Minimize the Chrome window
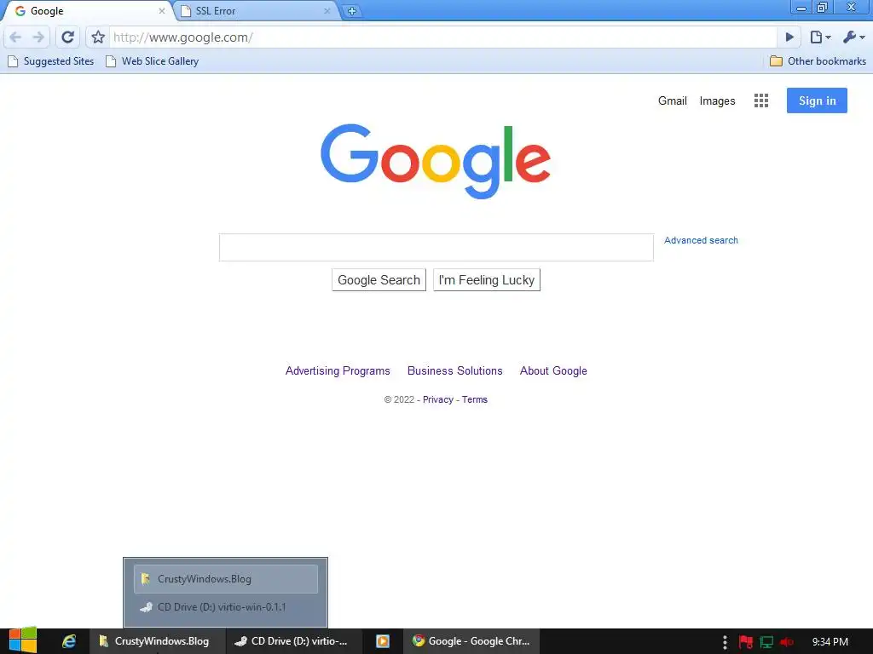This screenshot has width=873, height=654. point(801,8)
